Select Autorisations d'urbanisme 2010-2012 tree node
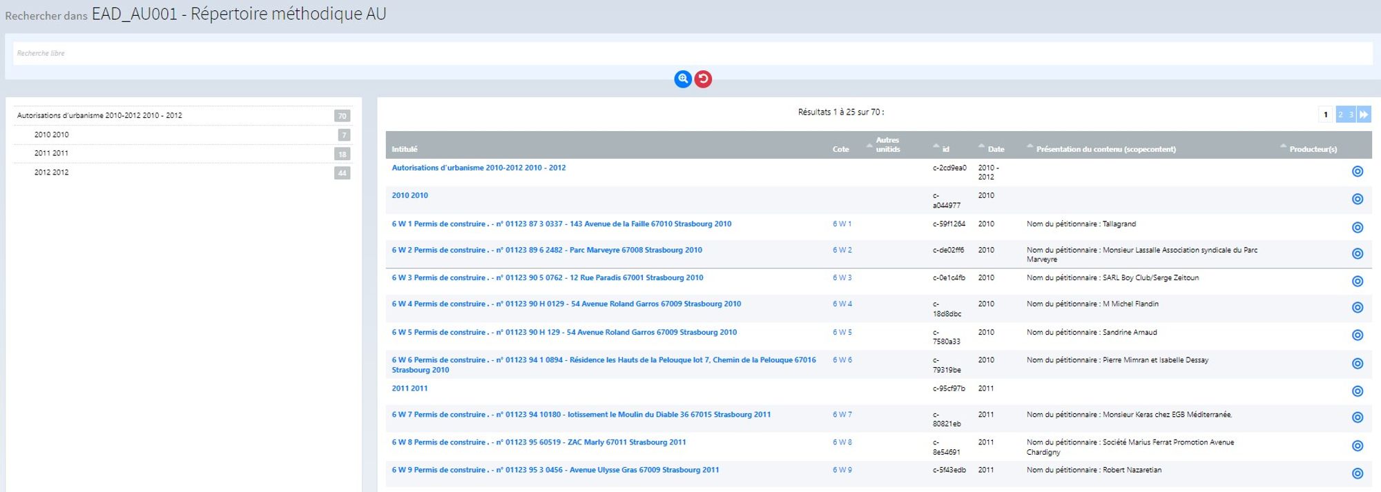This screenshot has width=1381, height=492. 99,116
